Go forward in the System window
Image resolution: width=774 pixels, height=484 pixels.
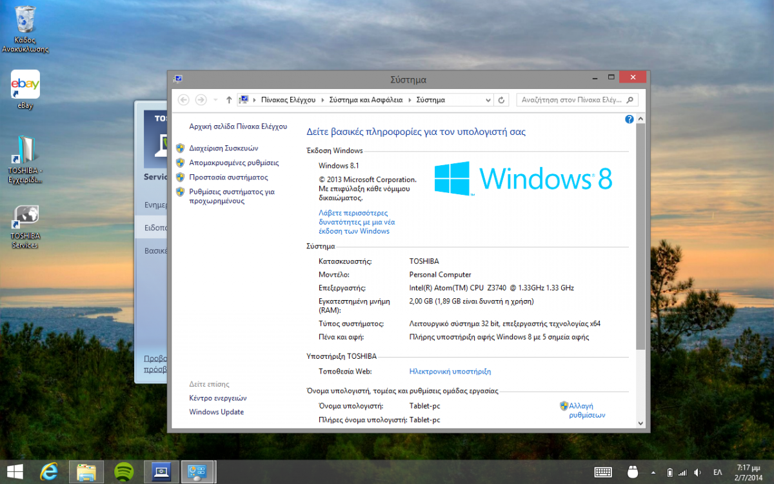(x=201, y=99)
